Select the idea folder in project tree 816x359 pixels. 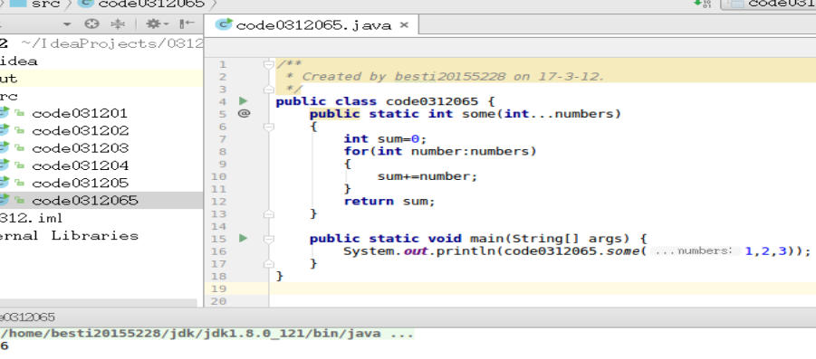[x=19, y=61]
